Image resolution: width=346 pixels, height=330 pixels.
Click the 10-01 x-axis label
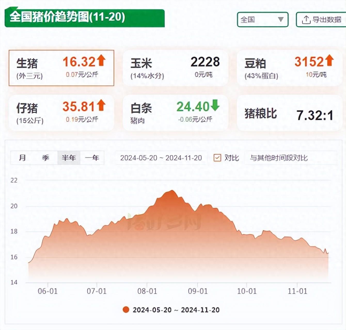tap(247, 291)
